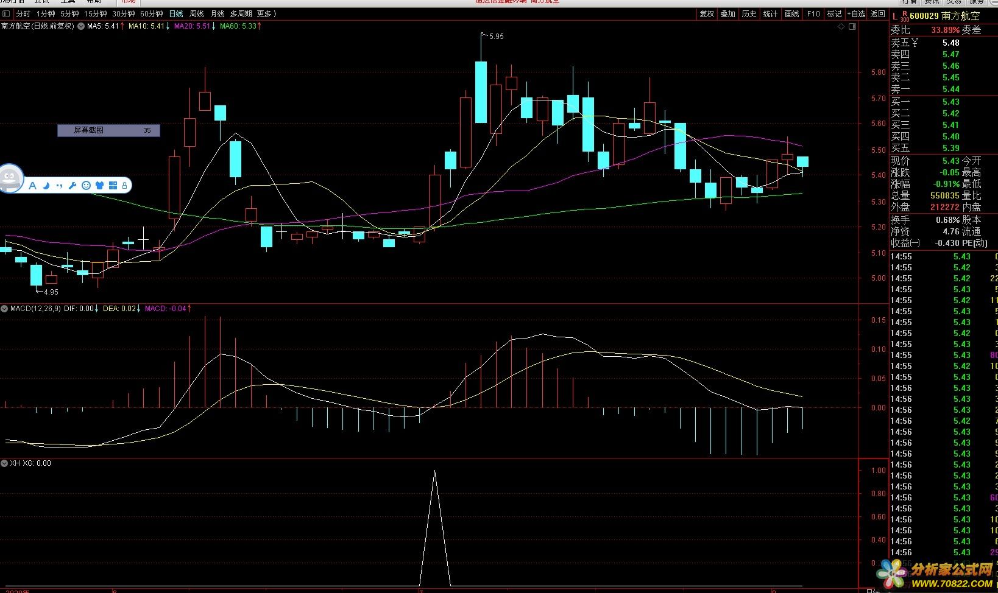The width and height of the screenshot is (998, 593).
Task: Click the 买一 price 5.43
Action: (x=950, y=102)
